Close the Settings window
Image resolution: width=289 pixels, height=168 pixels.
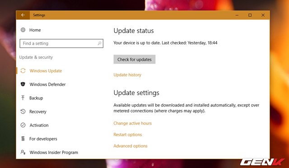tap(263, 15)
